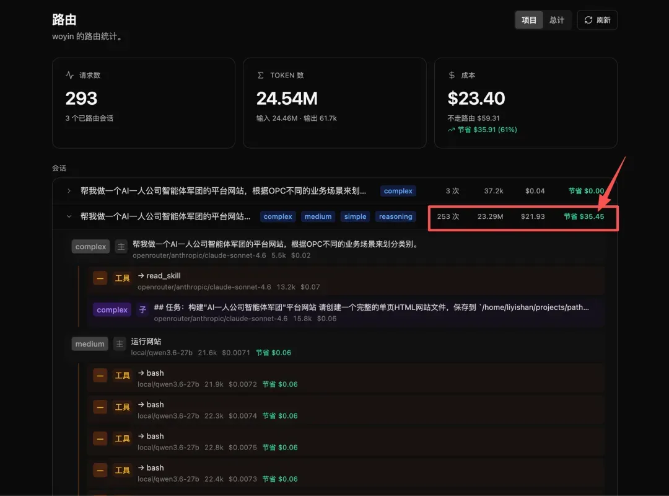Screen dimensions: 669x496
Task: Click the 293 request count value
Action: point(81,98)
